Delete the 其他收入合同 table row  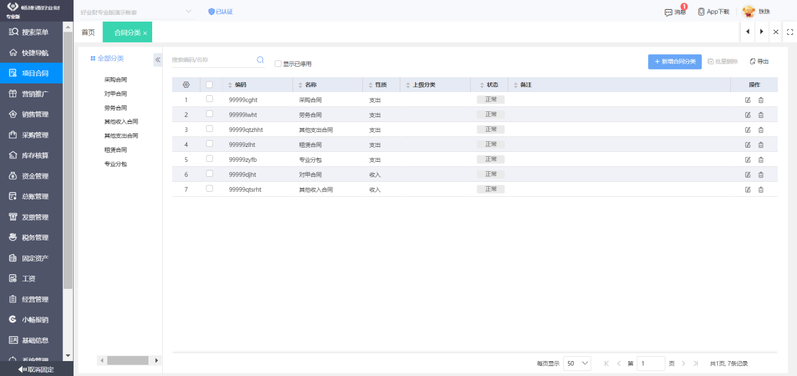coord(761,189)
